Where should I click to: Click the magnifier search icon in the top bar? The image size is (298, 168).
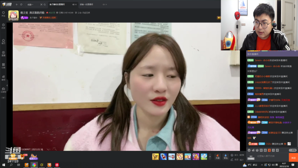[x=45, y=4]
